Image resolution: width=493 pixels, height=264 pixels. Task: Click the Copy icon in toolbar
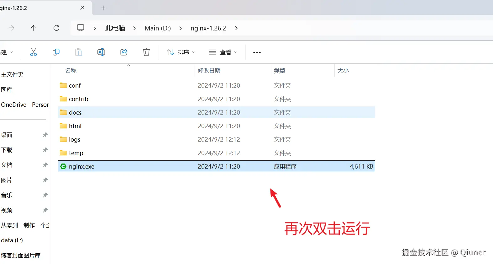[x=56, y=52]
